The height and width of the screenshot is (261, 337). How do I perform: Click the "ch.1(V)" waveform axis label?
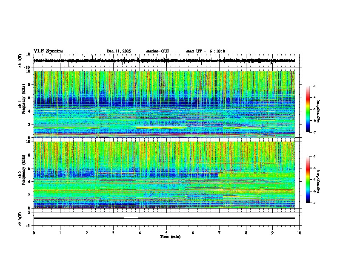coord(20,61)
